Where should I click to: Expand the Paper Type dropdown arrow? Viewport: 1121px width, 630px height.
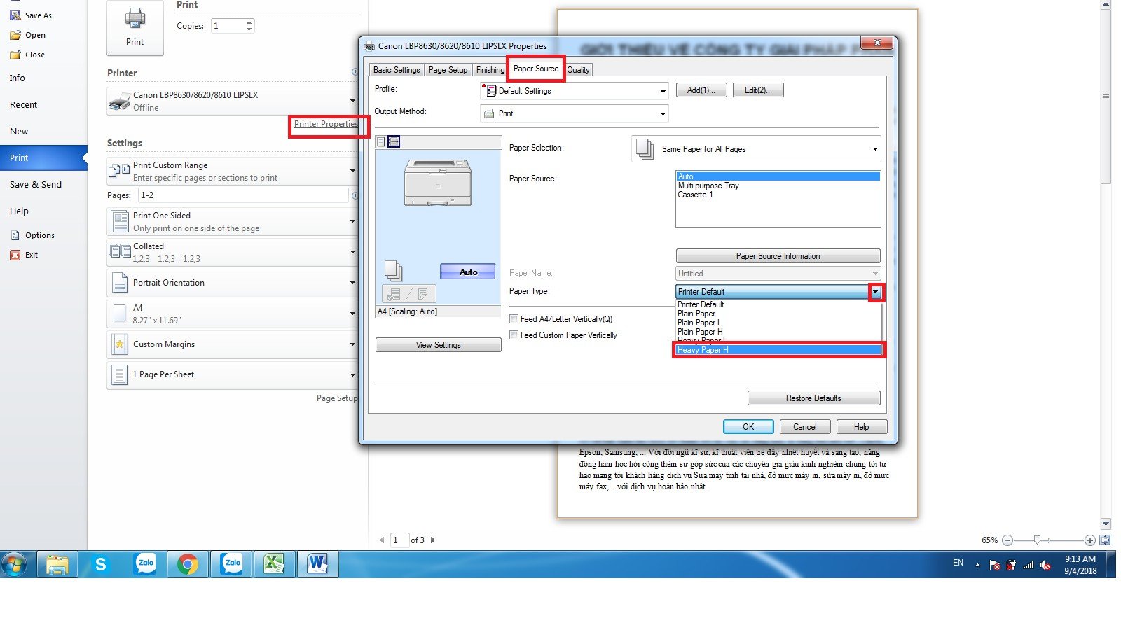coord(875,292)
